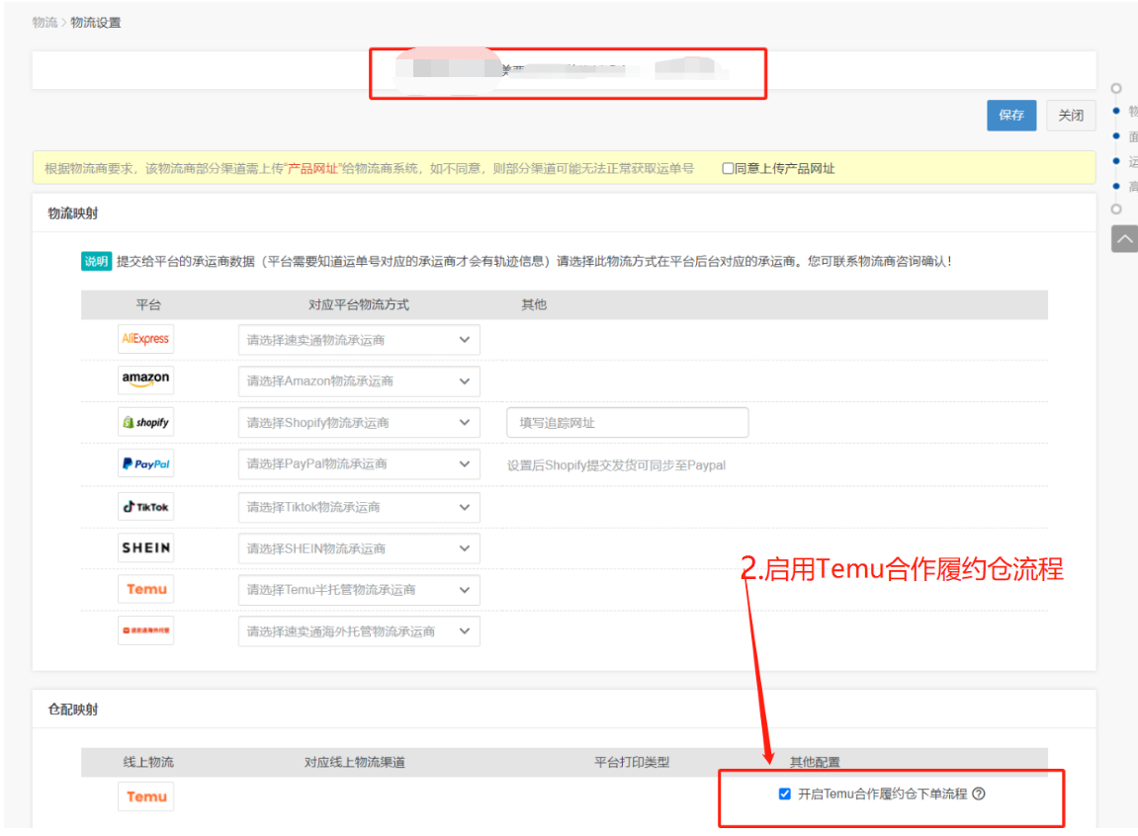Image resolution: width=1138 pixels, height=836 pixels.
Task: Click third blue dot in side navigation
Action: point(1116,161)
